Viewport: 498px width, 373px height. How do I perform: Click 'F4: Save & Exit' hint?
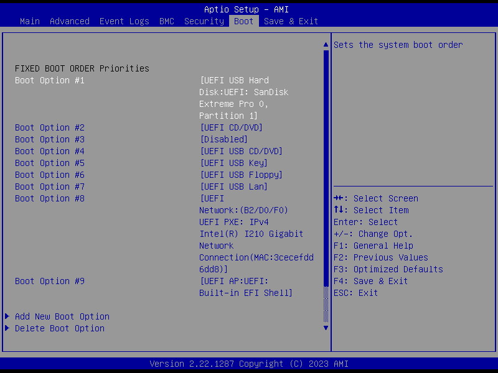[x=370, y=281]
